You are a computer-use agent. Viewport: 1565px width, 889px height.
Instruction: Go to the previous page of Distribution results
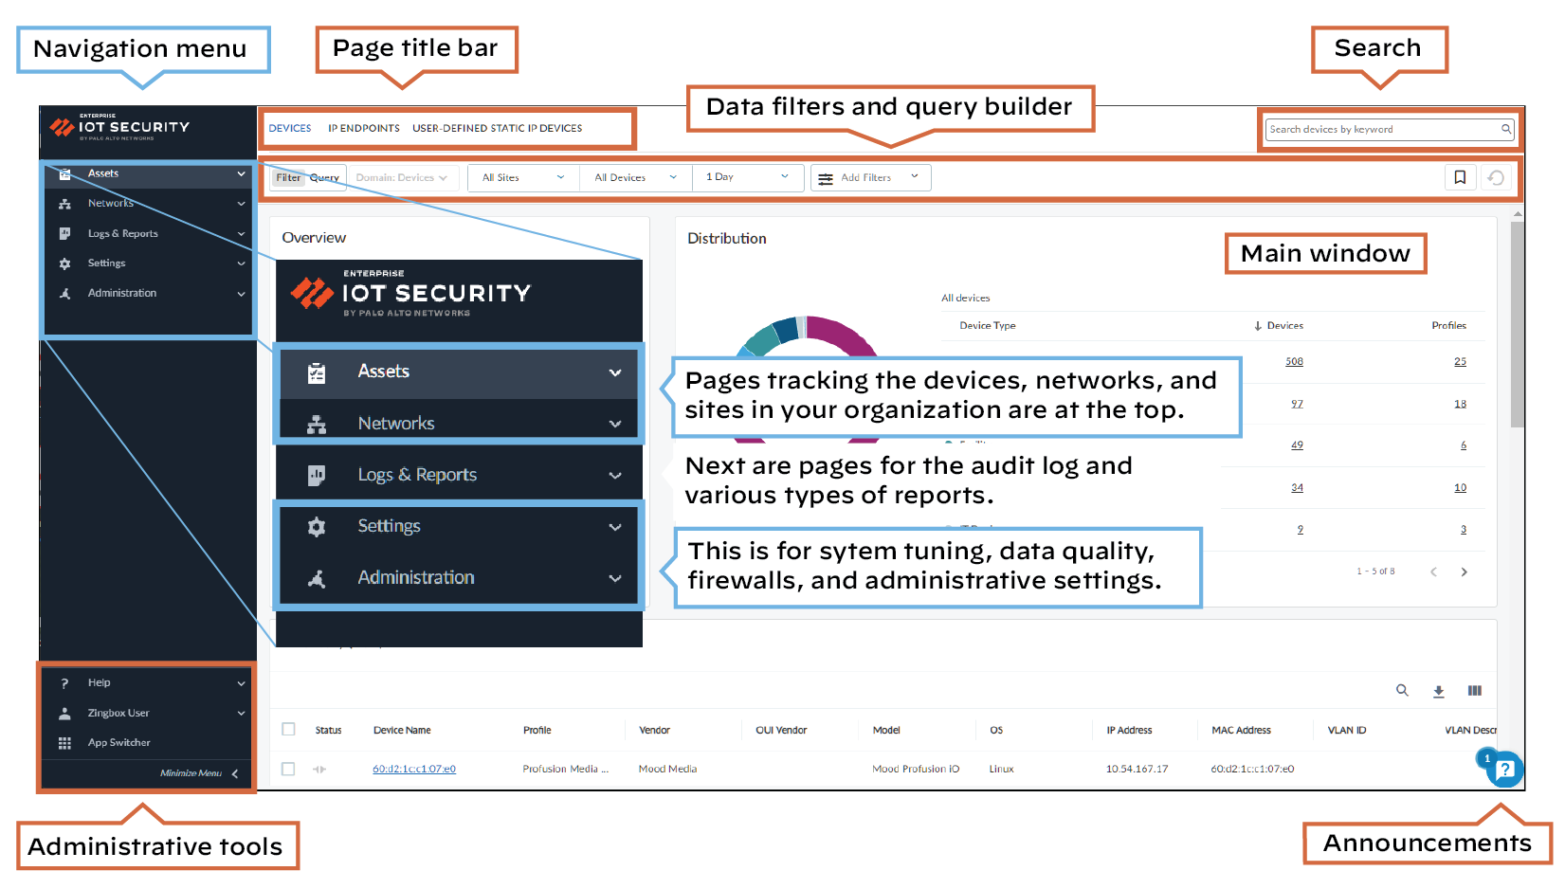tap(1433, 571)
